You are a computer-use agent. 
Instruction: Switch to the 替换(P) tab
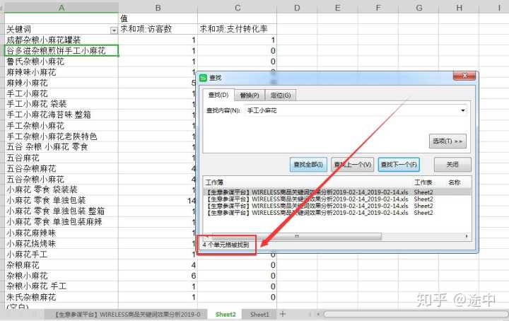coord(249,95)
